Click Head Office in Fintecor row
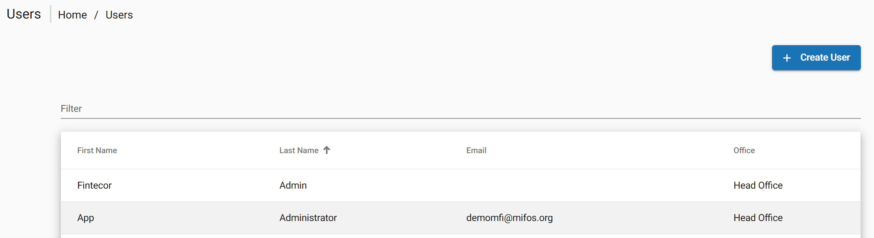The image size is (874, 238). (758, 185)
